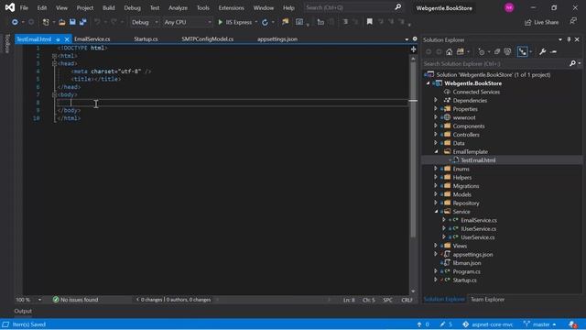
Task: Select Startup.cs in Solution Explorer
Action: 464,280
